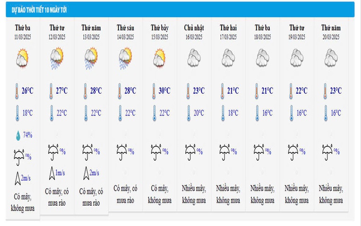Click the high temperature '22°C' for 19/03/2025
The width and height of the screenshot is (361, 226).
(301, 91)
